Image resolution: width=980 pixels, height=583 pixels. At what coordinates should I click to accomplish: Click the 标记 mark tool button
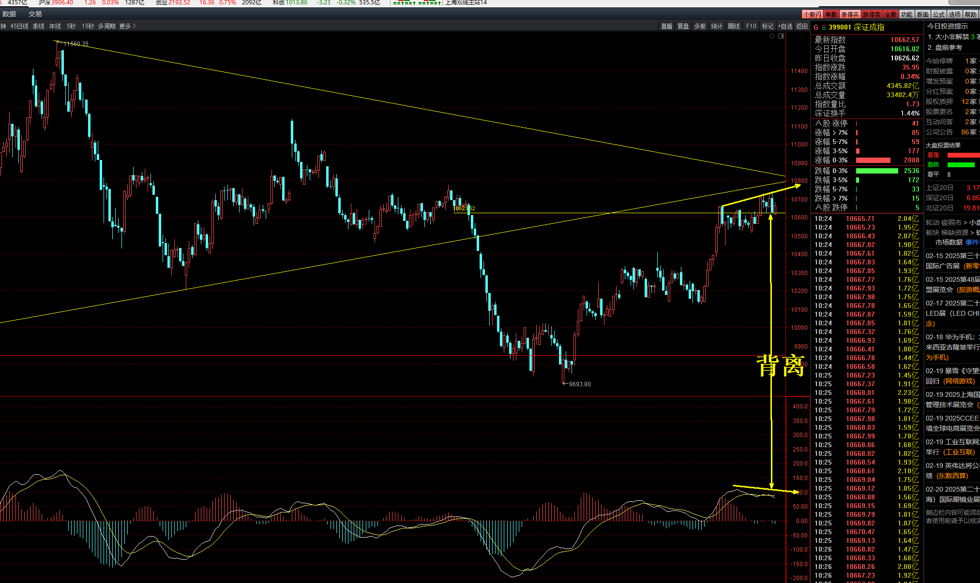coord(768,26)
